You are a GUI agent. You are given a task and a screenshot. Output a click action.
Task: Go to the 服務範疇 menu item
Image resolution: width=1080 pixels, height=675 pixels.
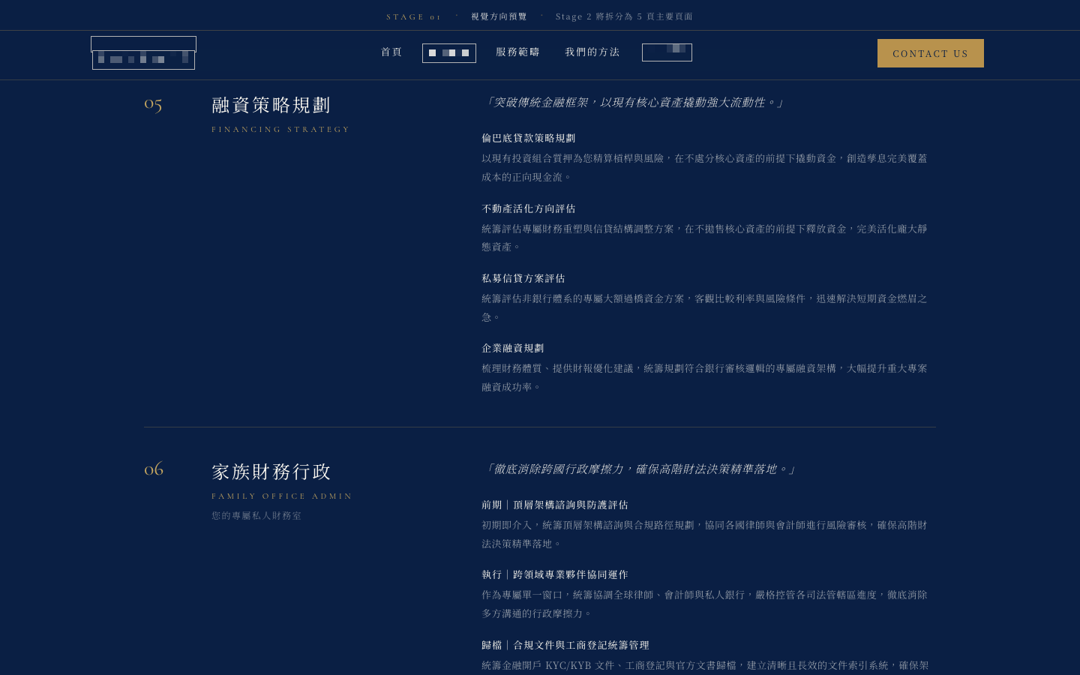(518, 52)
